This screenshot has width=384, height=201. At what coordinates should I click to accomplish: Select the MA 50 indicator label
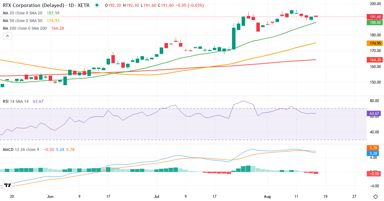coord(22,20)
